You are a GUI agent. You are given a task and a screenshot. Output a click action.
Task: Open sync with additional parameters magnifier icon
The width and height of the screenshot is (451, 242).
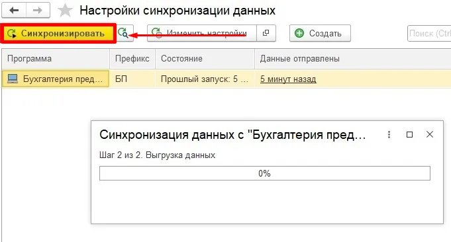click(124, 33)
